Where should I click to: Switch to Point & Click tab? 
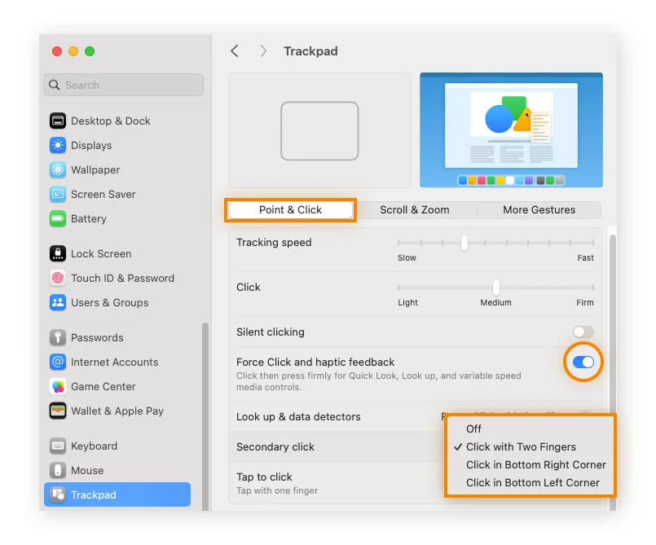coord(290,210)
